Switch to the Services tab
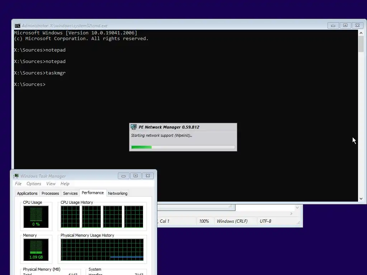 70,193
